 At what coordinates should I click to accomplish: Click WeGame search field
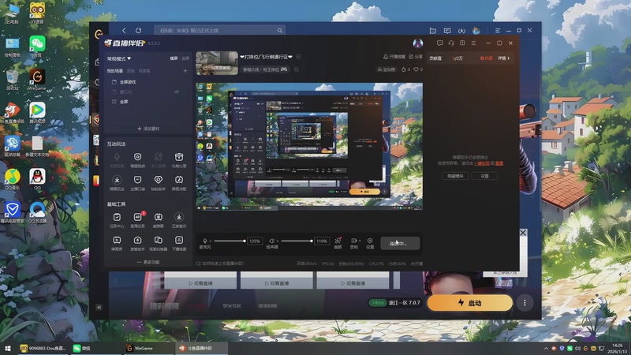point(220,30)
